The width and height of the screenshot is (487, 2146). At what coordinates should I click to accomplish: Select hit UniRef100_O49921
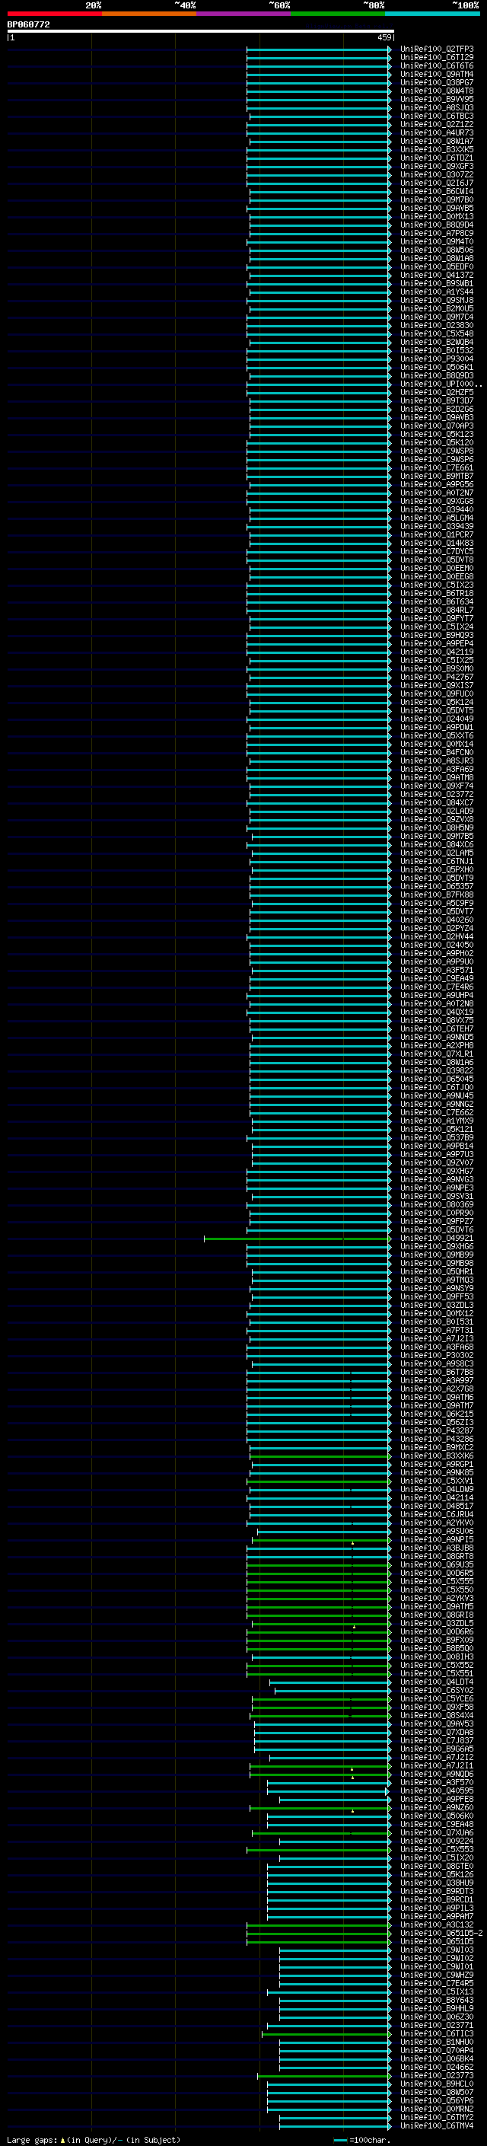coord(436,1238)
